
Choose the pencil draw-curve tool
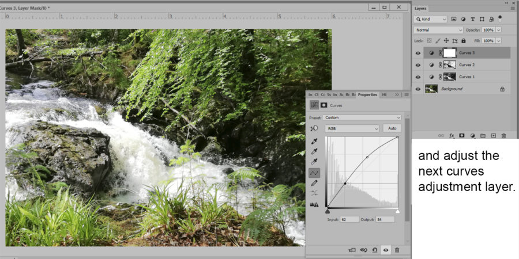point(314,183)
